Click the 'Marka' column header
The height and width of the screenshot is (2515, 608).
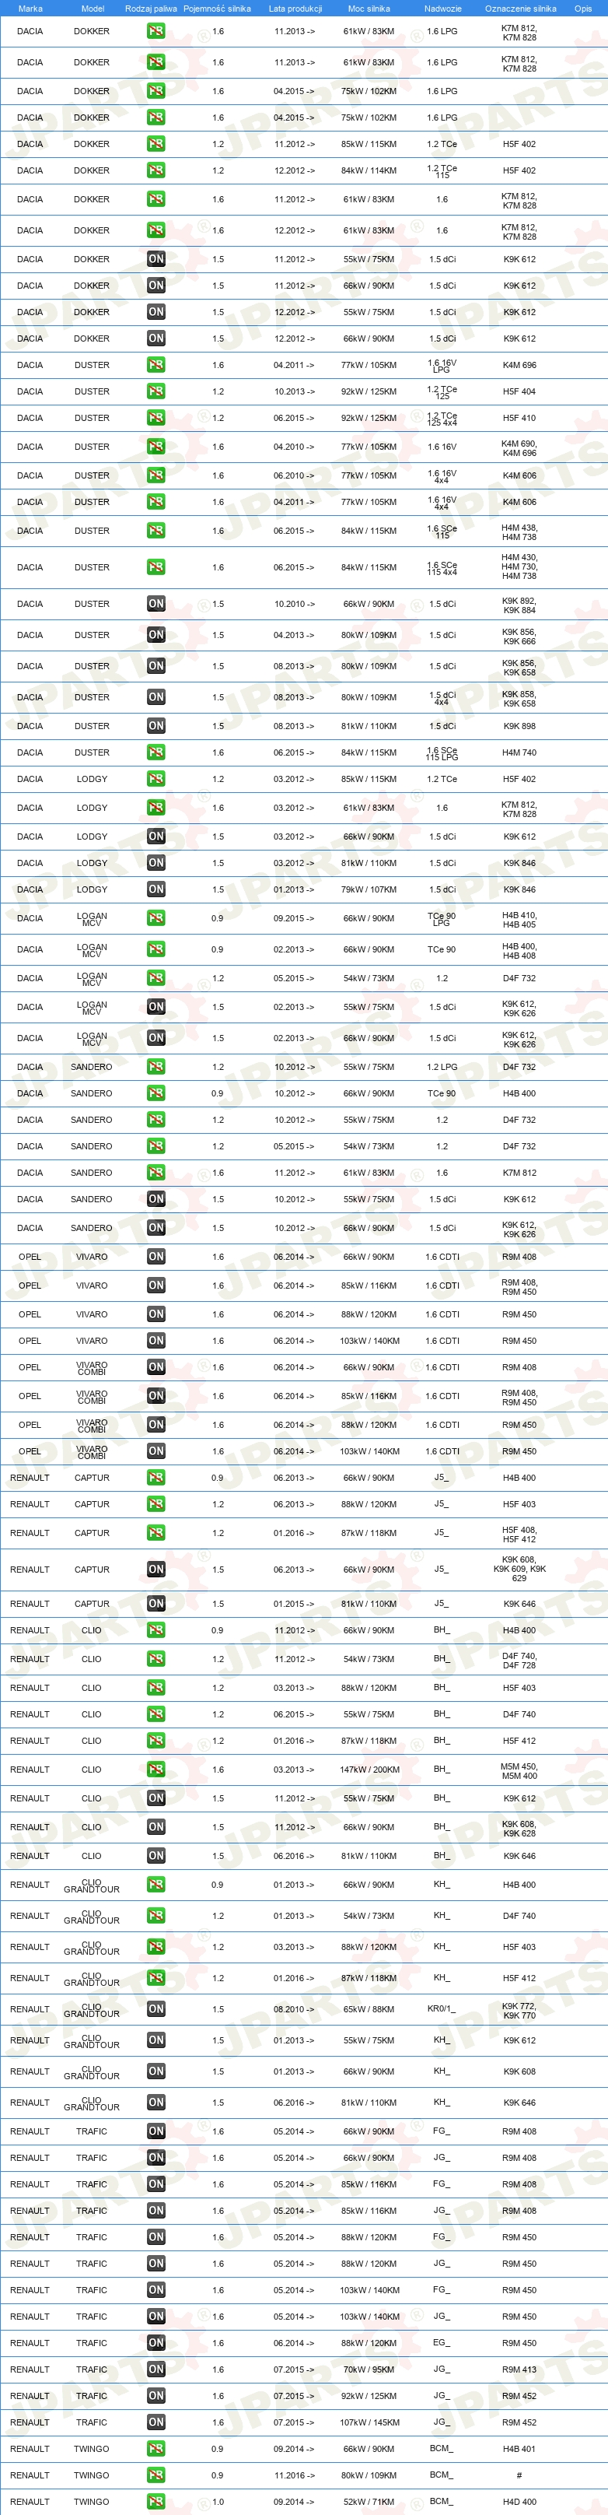[30, 9]
